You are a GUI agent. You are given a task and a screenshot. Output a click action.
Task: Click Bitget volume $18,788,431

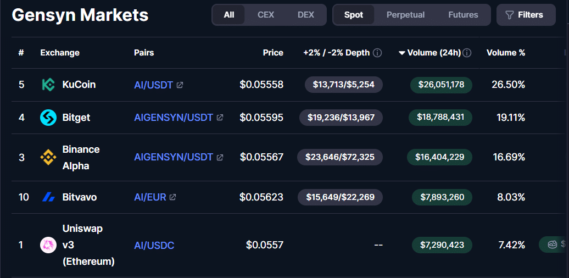(x=440, y=118)
